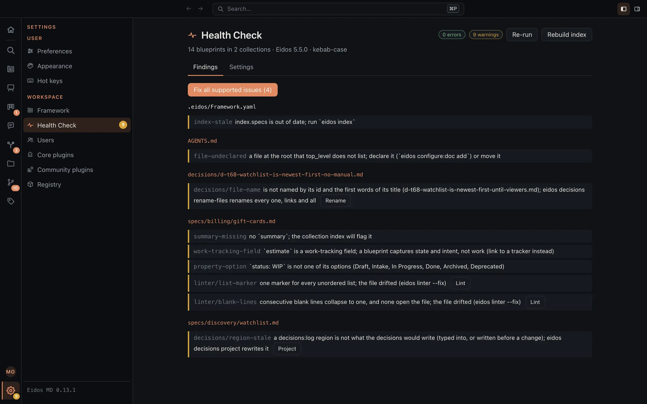Open the kanban board icon with badge 1

11,107
